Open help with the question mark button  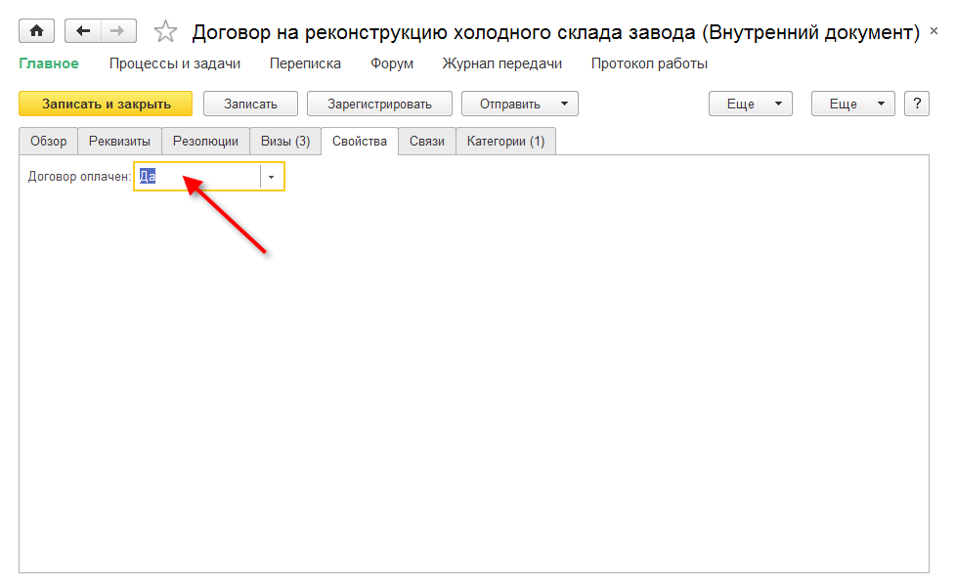coord(916,104)
